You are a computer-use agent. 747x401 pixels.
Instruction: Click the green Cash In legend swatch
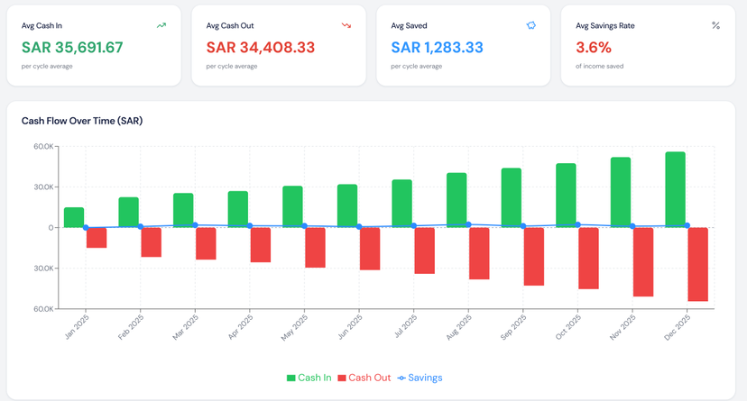click(291, 378)
